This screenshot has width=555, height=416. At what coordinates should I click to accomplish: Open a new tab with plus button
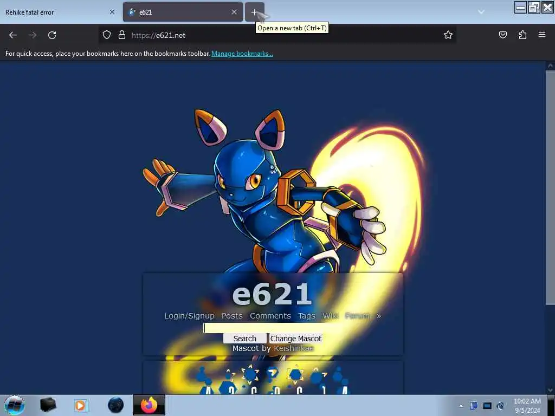pos(254,12)
